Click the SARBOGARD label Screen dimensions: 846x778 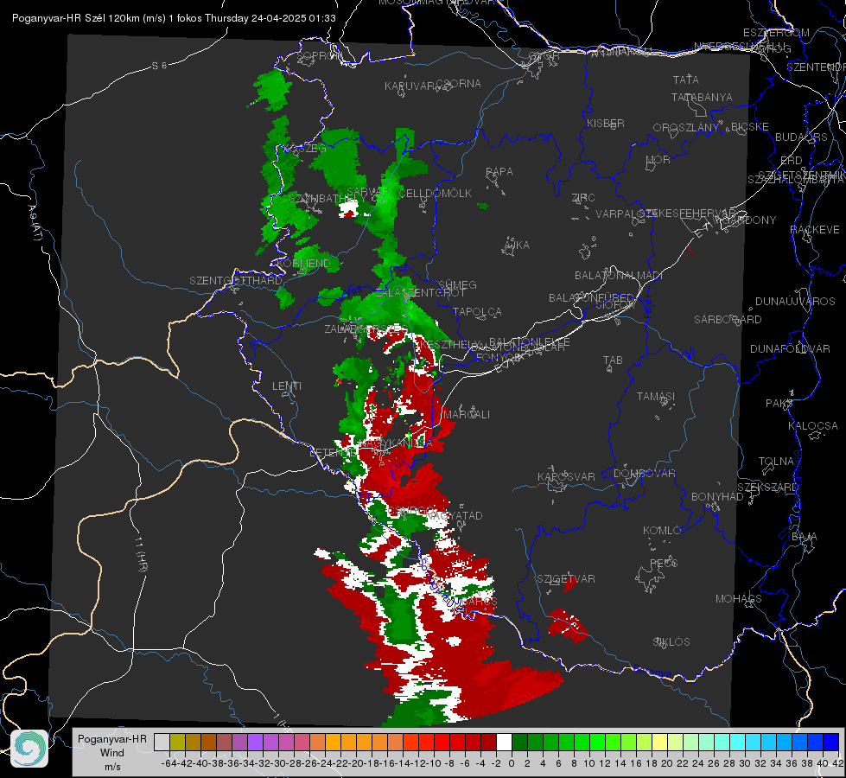(x=728, y=320)
